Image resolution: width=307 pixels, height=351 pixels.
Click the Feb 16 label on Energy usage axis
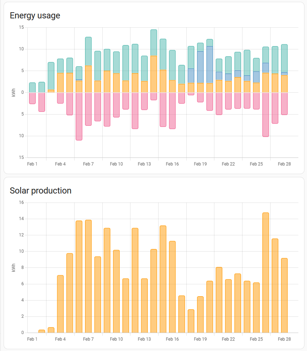coord(172,164)
